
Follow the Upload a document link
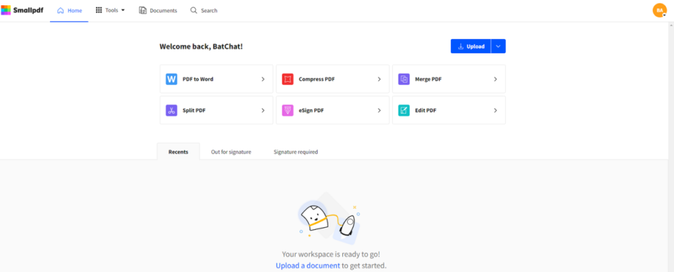click(x=308, y=265)
